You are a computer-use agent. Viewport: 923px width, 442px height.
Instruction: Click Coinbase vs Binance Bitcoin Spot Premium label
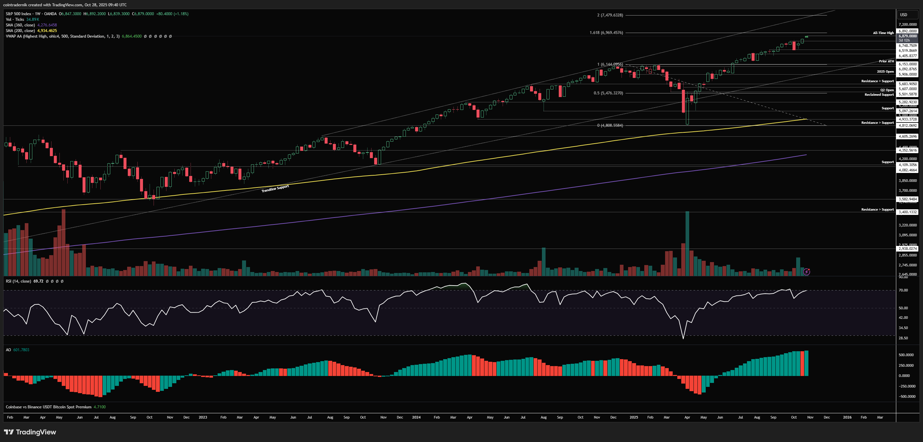[x=48, y=407]
